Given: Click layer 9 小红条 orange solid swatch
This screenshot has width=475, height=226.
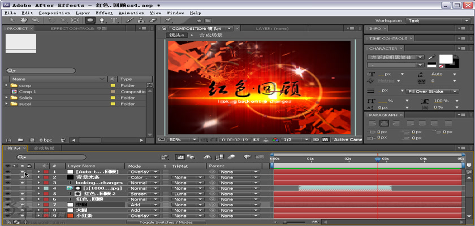Looking at the screenshot, I should 70,216.
